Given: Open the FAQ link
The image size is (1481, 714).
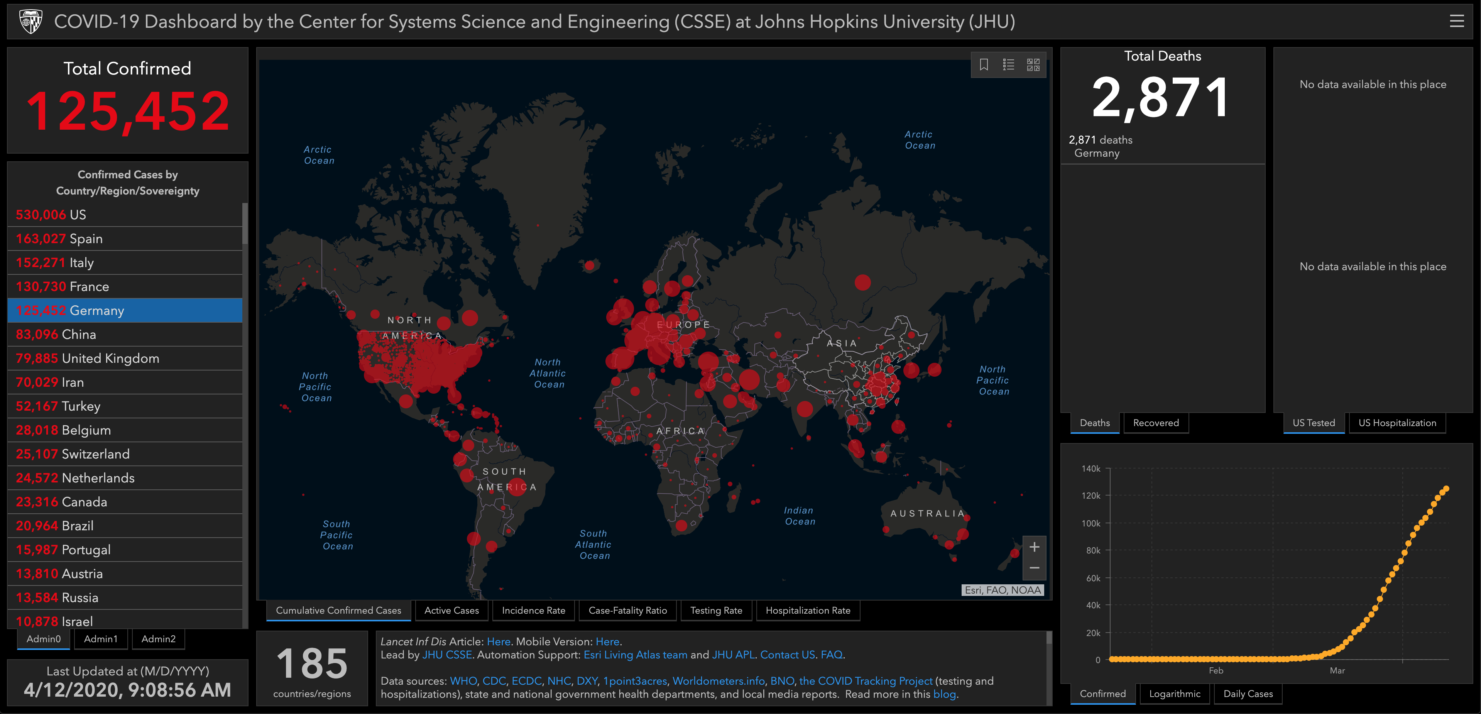Looking at the screenshot, I should point(831,655).
